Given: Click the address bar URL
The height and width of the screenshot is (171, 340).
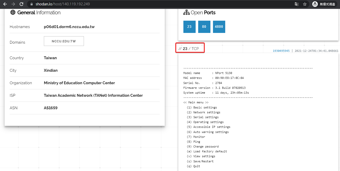Looking at the screenshot, I should pyautogui.click(x=63, y=4).
